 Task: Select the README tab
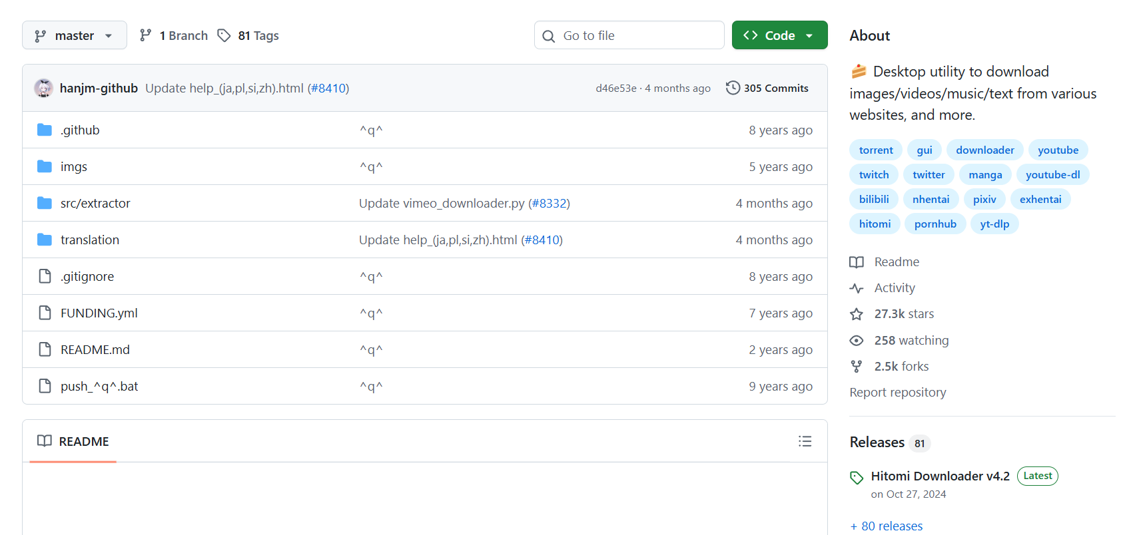click(x=73, y=441)
